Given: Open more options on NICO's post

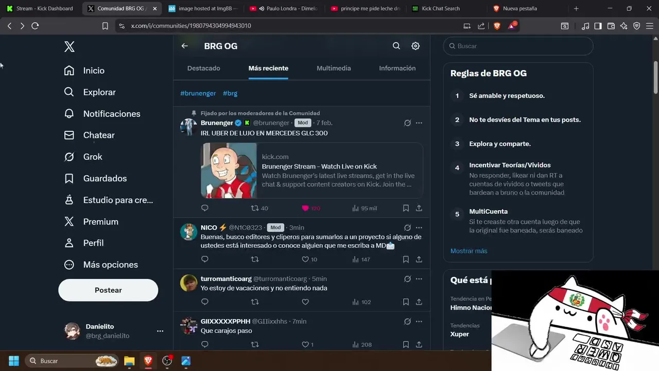Looking at the screenshot, I should (419, 227).
